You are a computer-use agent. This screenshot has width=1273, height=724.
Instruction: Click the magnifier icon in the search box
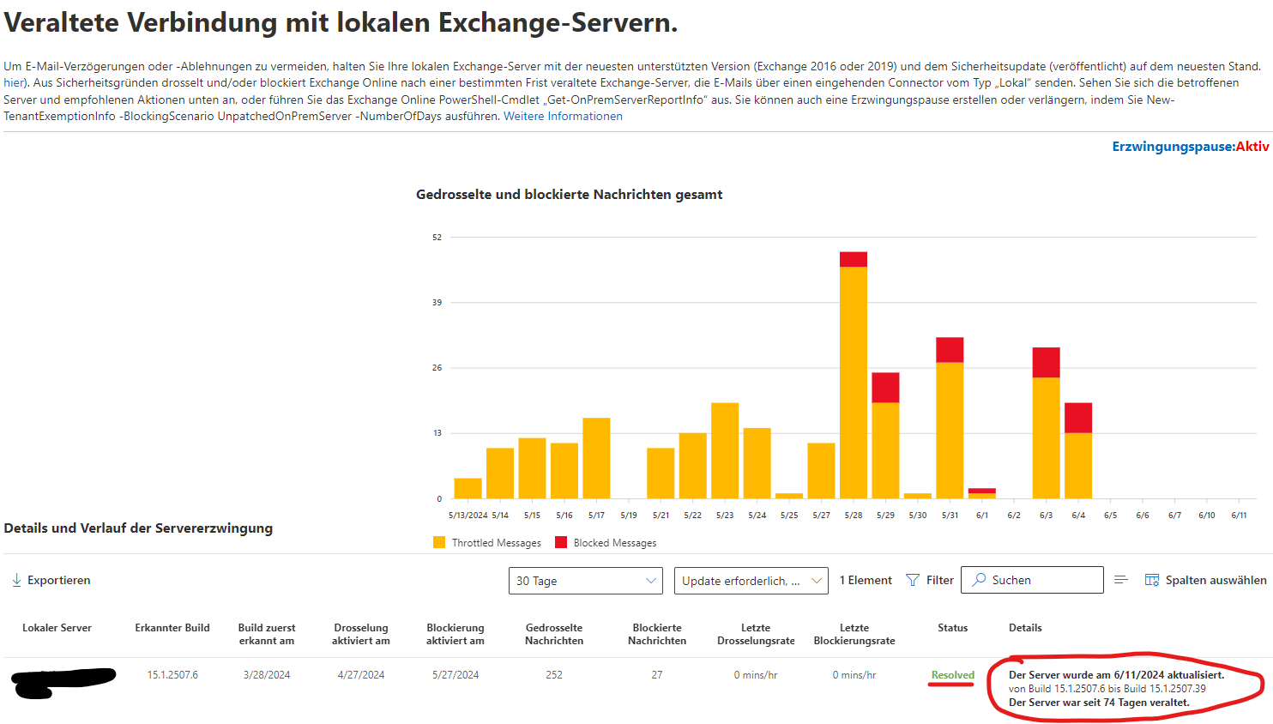pos(979,580)
